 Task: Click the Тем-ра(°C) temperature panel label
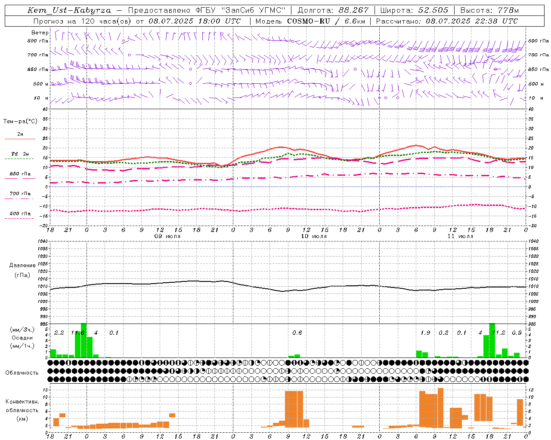[20, 122]
